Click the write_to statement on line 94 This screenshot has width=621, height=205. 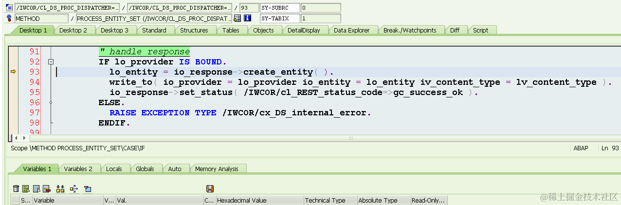tap(361, 82)
